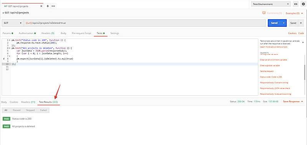Filter test results by Failed
The image size is (307, 145).
pos(43,110)
